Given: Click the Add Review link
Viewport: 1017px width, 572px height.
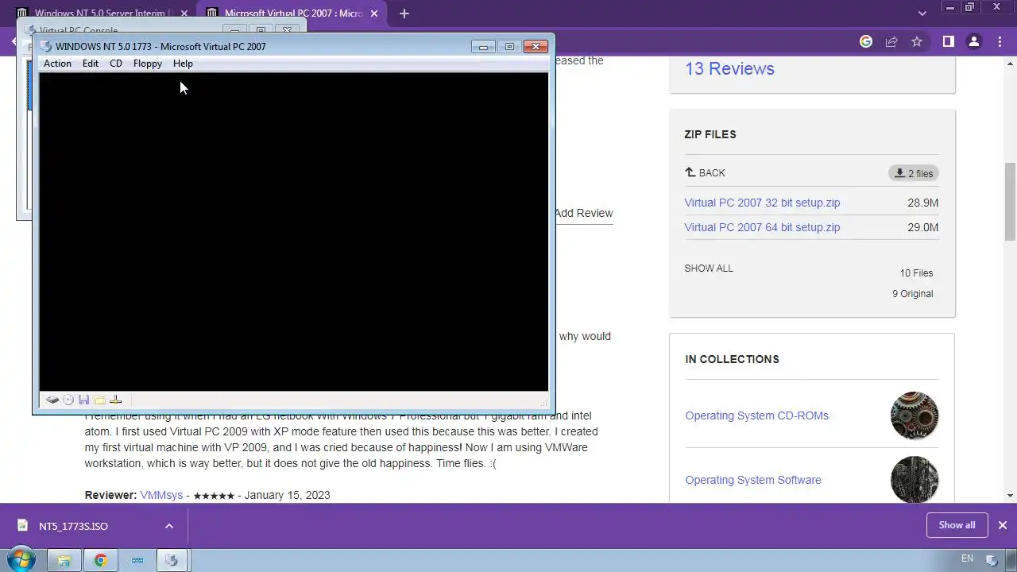Looking at the screenshot, I should point(583,213).
